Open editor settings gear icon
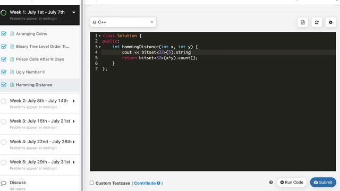This screenshot has width=340, height=191. pyautogui.click(x=330, y=22)
